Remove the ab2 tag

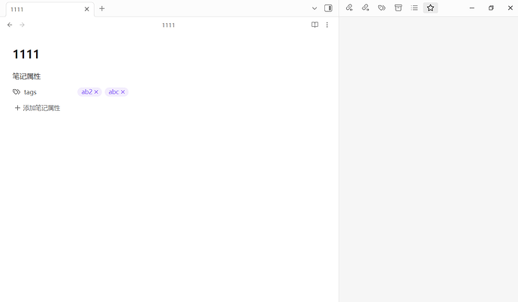pos(97,92)
